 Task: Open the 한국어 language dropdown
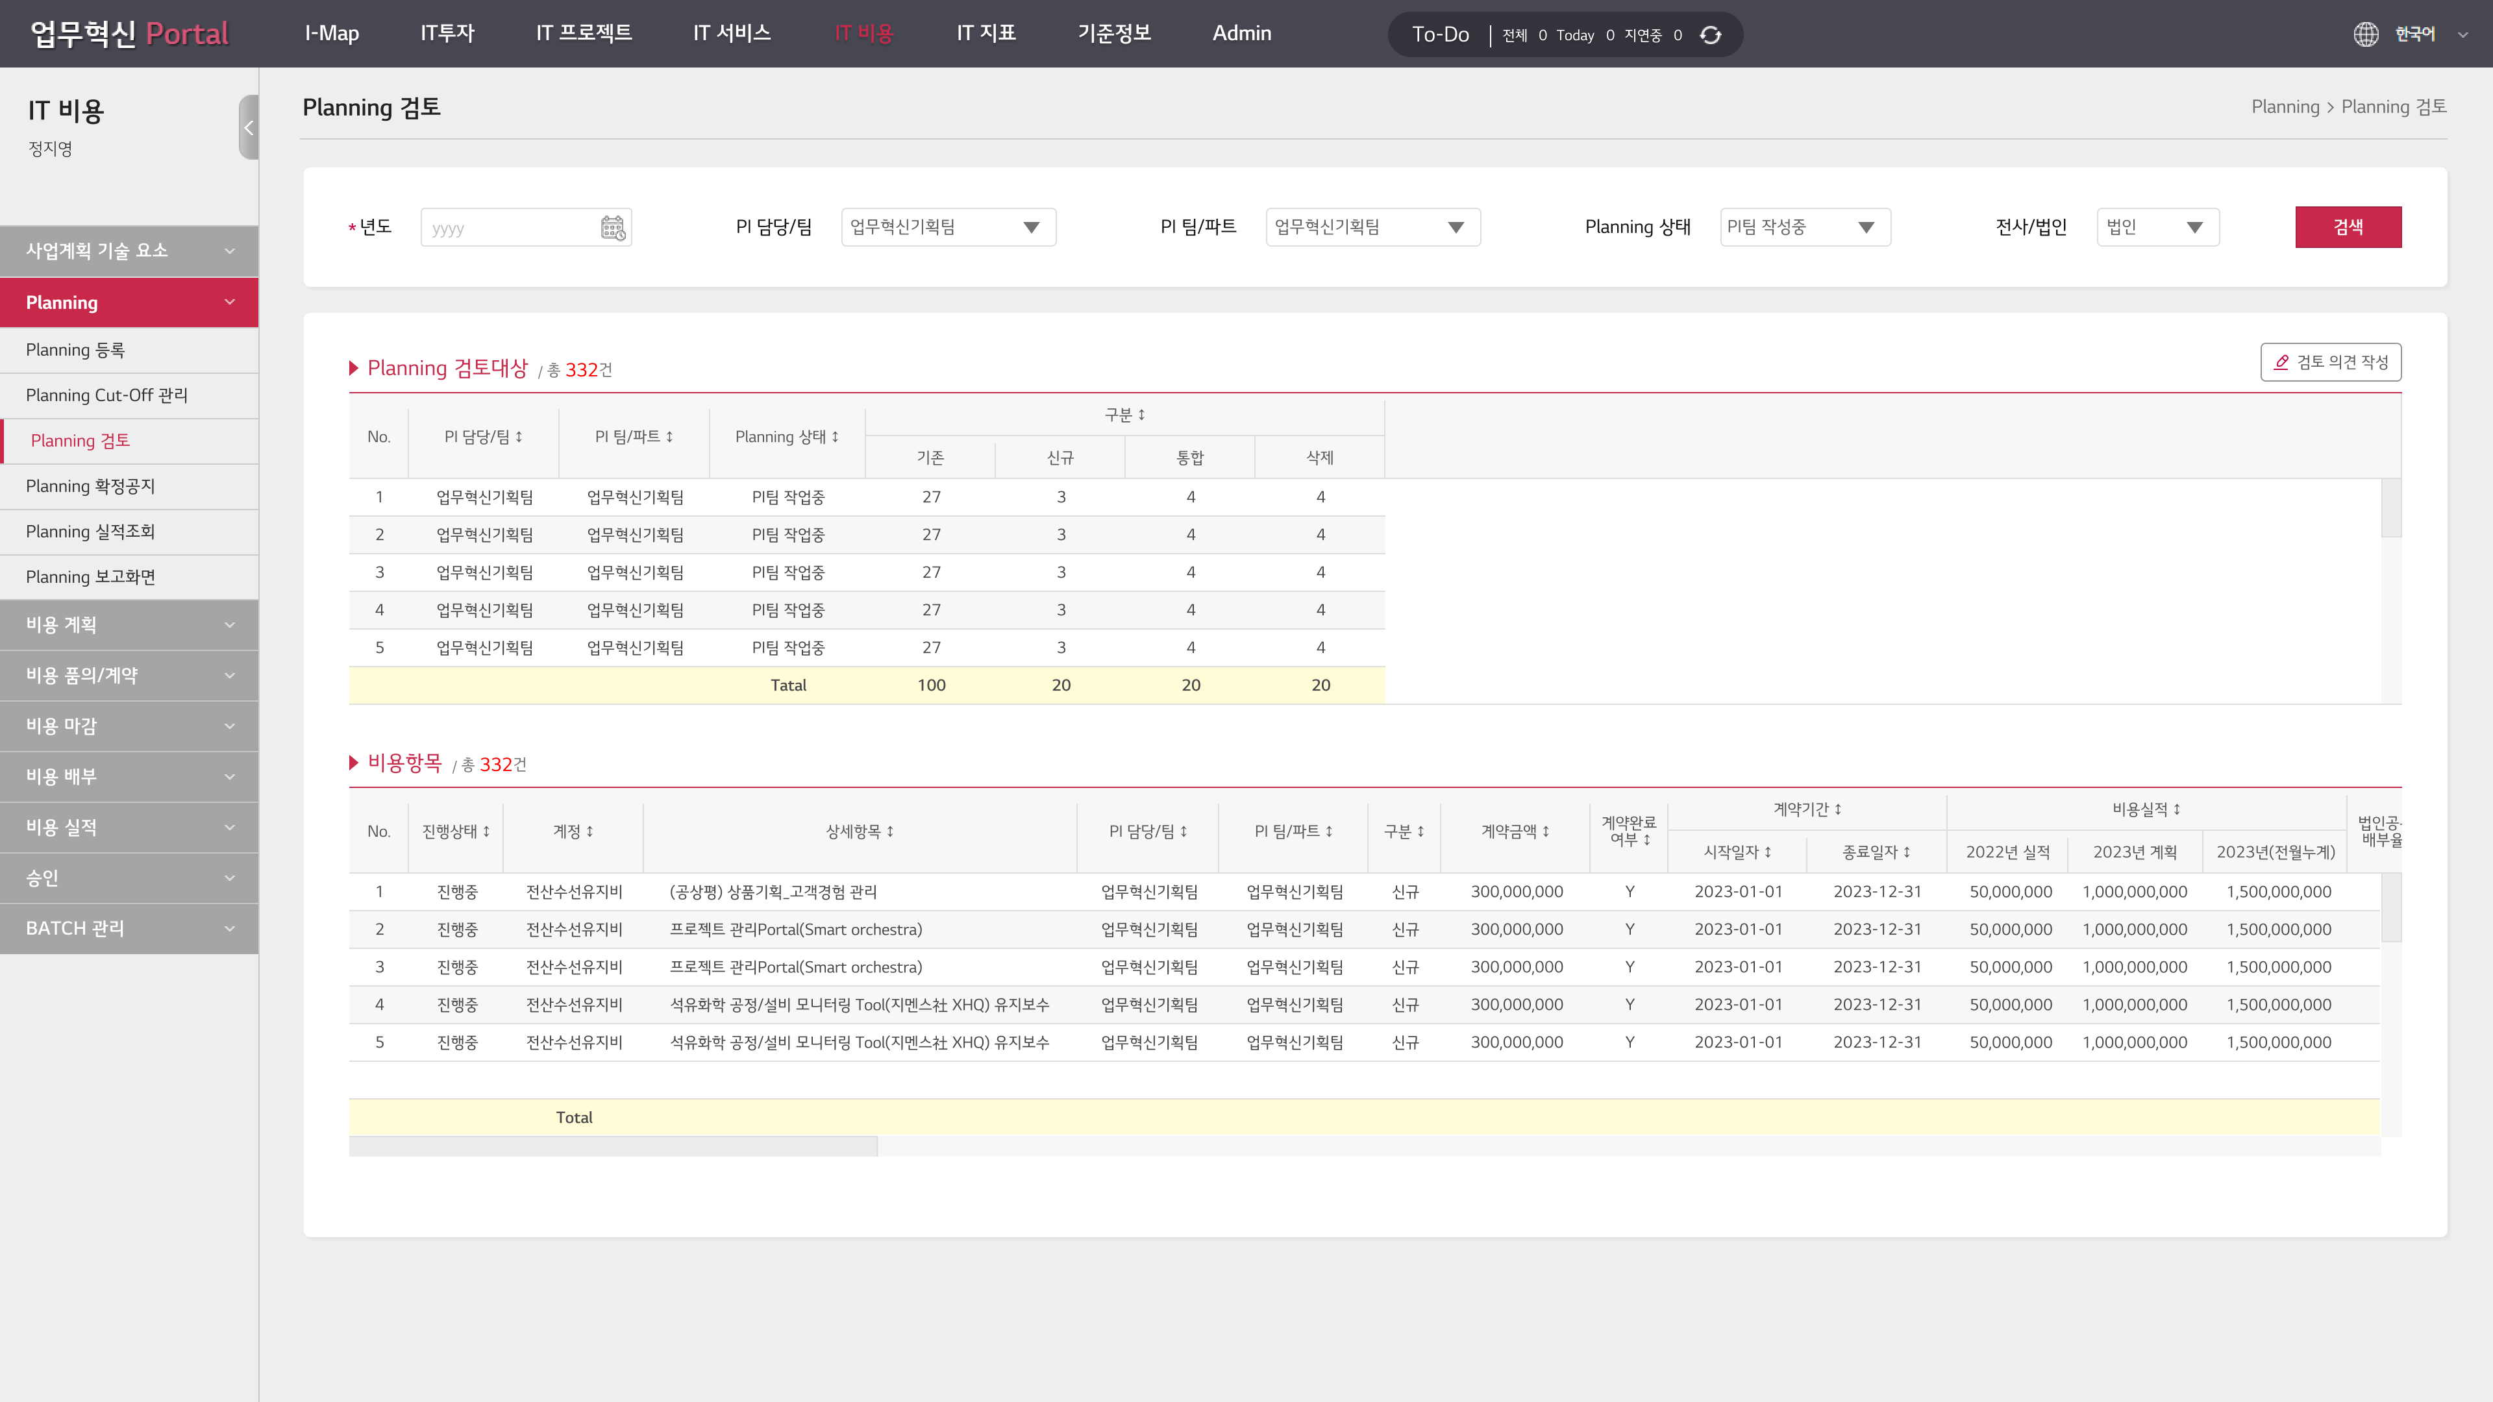[2431, 35]
